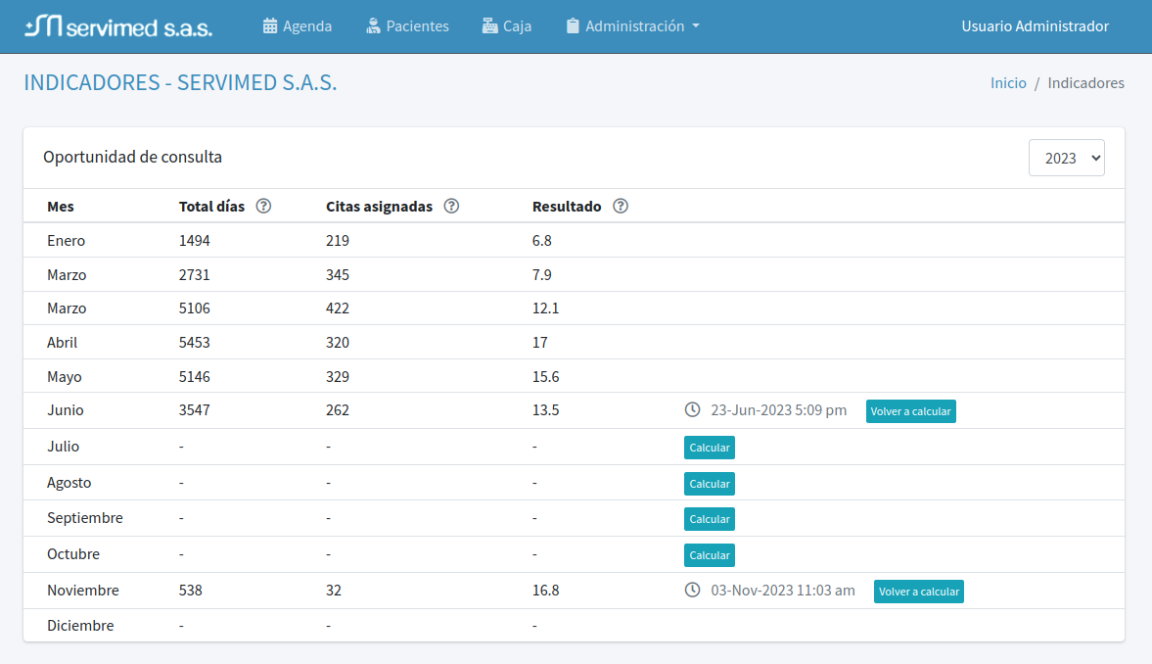Image resolution: width=1152 pixels, height=664 pixels.
Task: Click Usuario Administrador in the navbar
Action: (x=1035, y=26)
